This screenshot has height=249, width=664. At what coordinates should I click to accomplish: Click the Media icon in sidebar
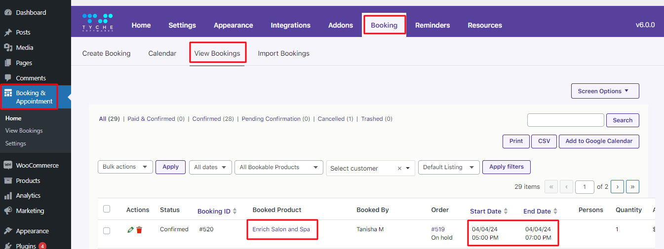pyautogui.click(x=8, y=47)
